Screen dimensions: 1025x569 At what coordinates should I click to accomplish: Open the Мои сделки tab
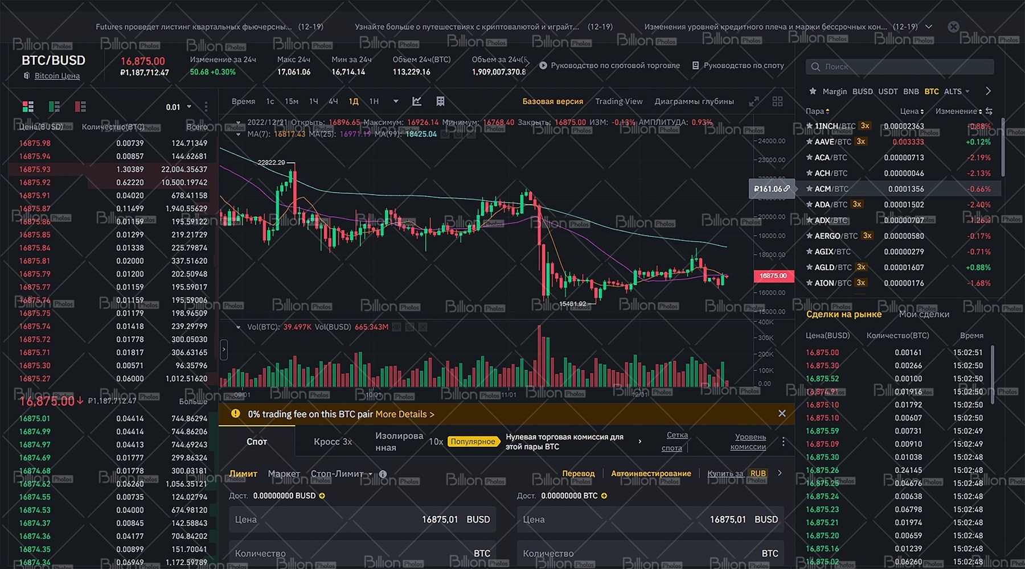(924, 314)
